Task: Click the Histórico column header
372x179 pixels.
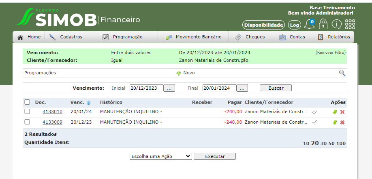Action: pyautogui.click(x=111, y=102)
